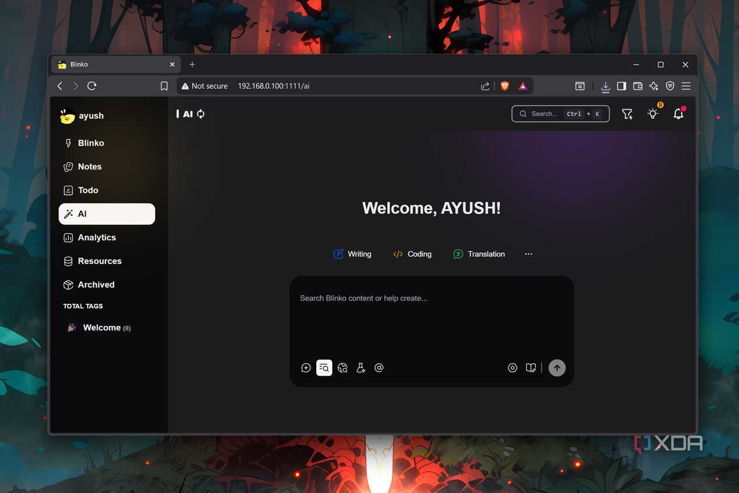Click the circular settings icon in prompt box
The width and height of the screenshot is (739, 493).
click(513, 368)
